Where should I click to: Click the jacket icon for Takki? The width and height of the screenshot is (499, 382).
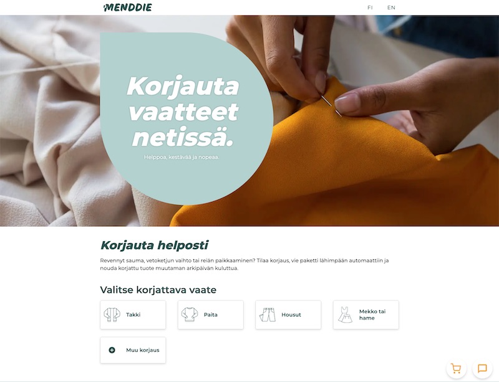pos(112,315)
